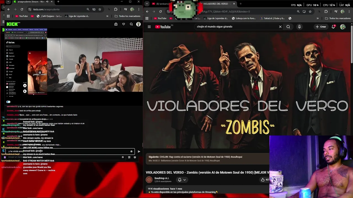Open Chrome three-dot menu in Kick window
This screenshot has width=353, height=198.
[139, 9]
